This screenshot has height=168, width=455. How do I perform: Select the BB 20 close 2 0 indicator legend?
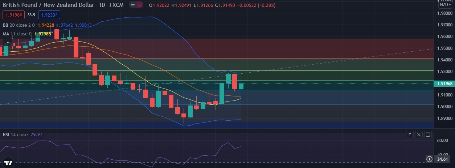18,25
